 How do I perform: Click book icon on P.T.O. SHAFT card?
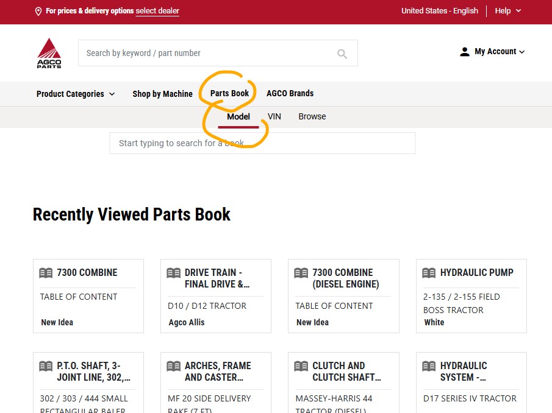[46, 366]
